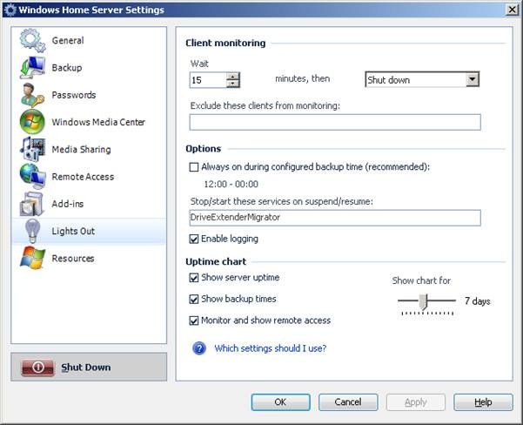
Task: Click the Exclude clients from monitoring field
Action: click(x=335, y=122)
